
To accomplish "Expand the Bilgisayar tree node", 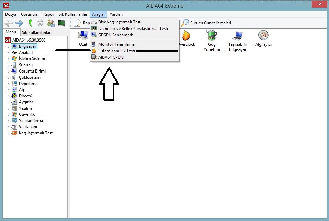I will (8, 47).
